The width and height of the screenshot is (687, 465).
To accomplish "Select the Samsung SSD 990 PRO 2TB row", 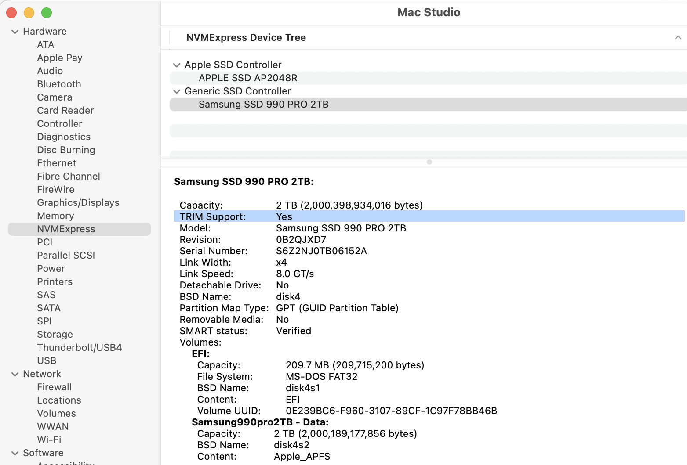I will (428, 105).
